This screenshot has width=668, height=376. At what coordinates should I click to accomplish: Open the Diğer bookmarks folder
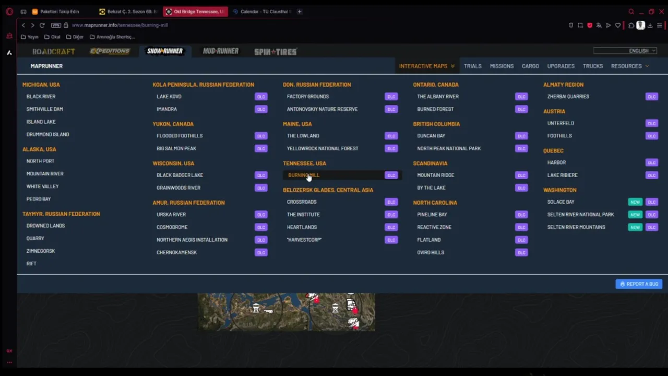(75, 37)
